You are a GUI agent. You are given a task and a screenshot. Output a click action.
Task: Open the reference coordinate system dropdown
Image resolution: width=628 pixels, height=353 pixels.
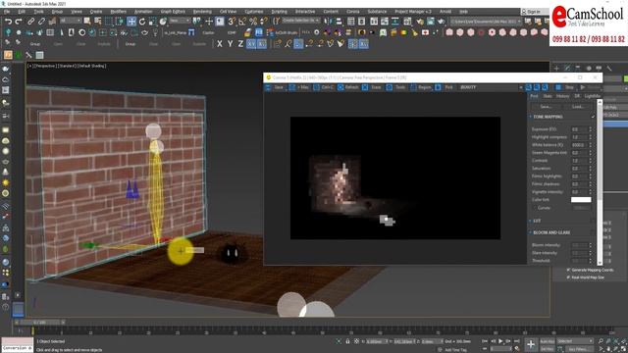point(180,21)
